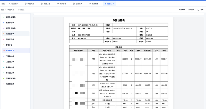The height and width of the screenshot is (109, 206).
Task: Click 打印凭证 in the breadcrumb
Action: point(21,10)
